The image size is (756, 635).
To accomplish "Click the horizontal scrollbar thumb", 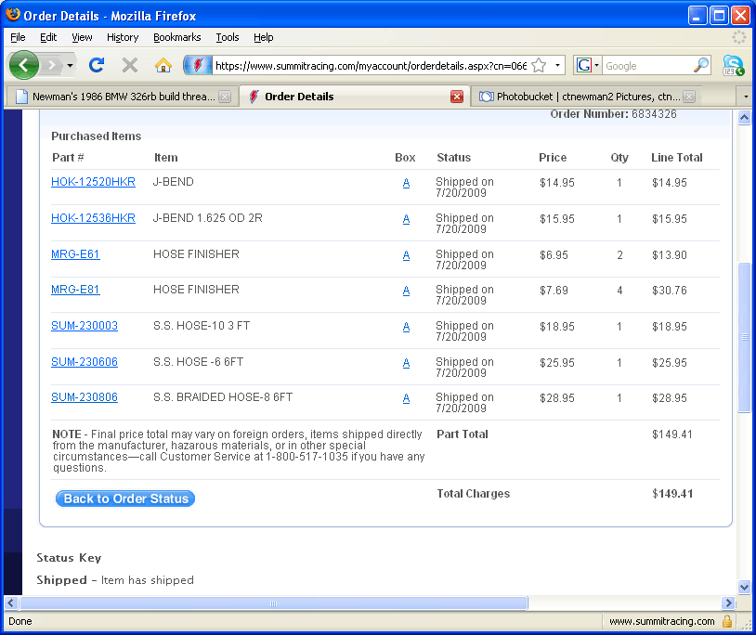I will coord(273,603).
